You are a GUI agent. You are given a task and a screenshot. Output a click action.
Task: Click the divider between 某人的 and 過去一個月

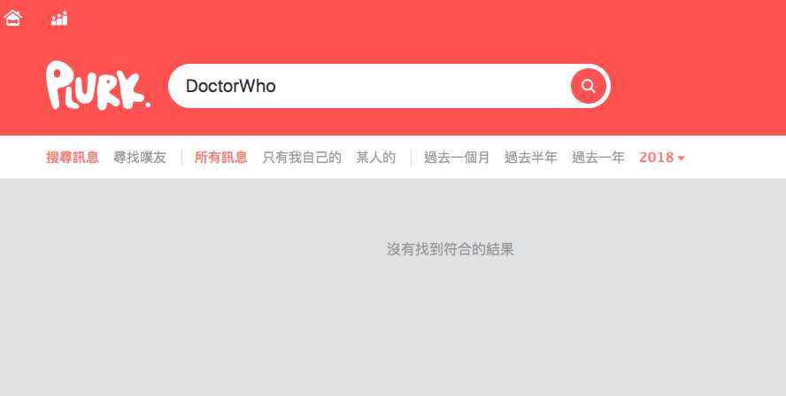click(411, 158)
